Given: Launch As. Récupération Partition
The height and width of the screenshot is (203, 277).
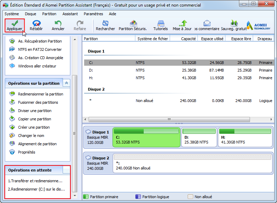Looking at the screenshot, I should (x=36, y=41).
